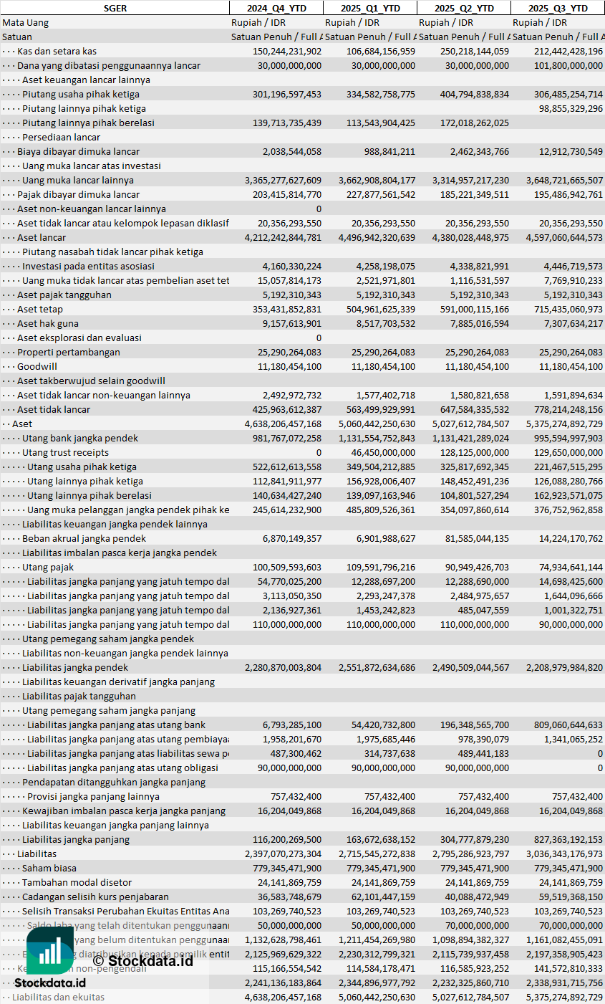Click the Properti pertambangan row label
The height and width of the screenshot is (1004, 605).
pos(69,352)
